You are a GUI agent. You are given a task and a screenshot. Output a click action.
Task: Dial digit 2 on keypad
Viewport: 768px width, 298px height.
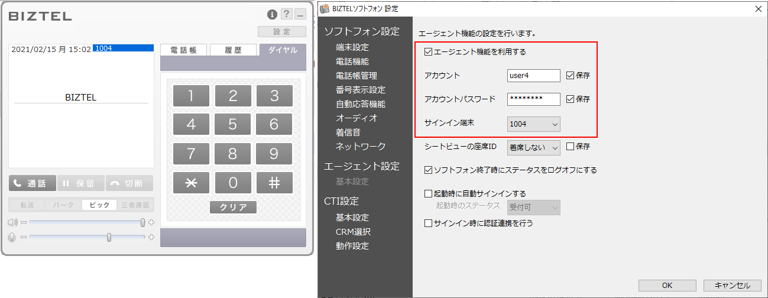point(233,96)
